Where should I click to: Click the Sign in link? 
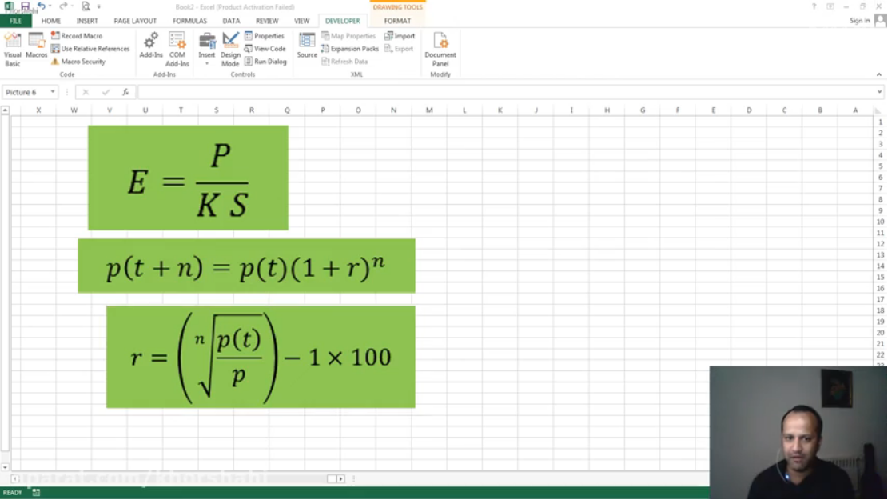859,21
